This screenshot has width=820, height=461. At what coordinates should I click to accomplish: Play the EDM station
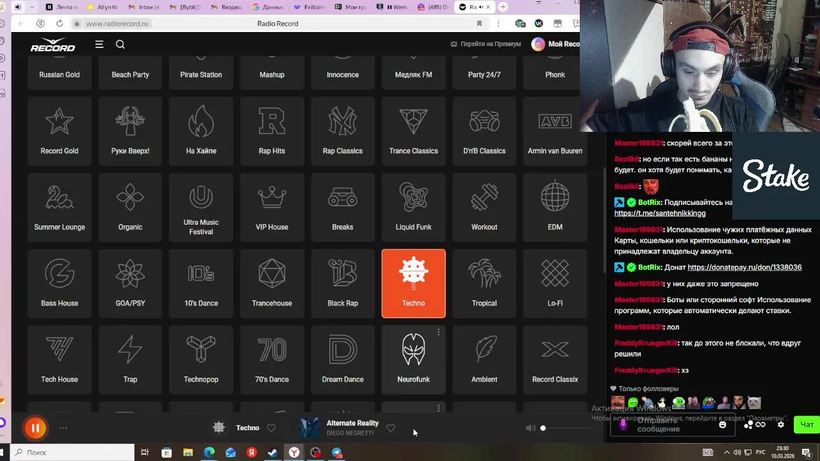tap(555, 207)
